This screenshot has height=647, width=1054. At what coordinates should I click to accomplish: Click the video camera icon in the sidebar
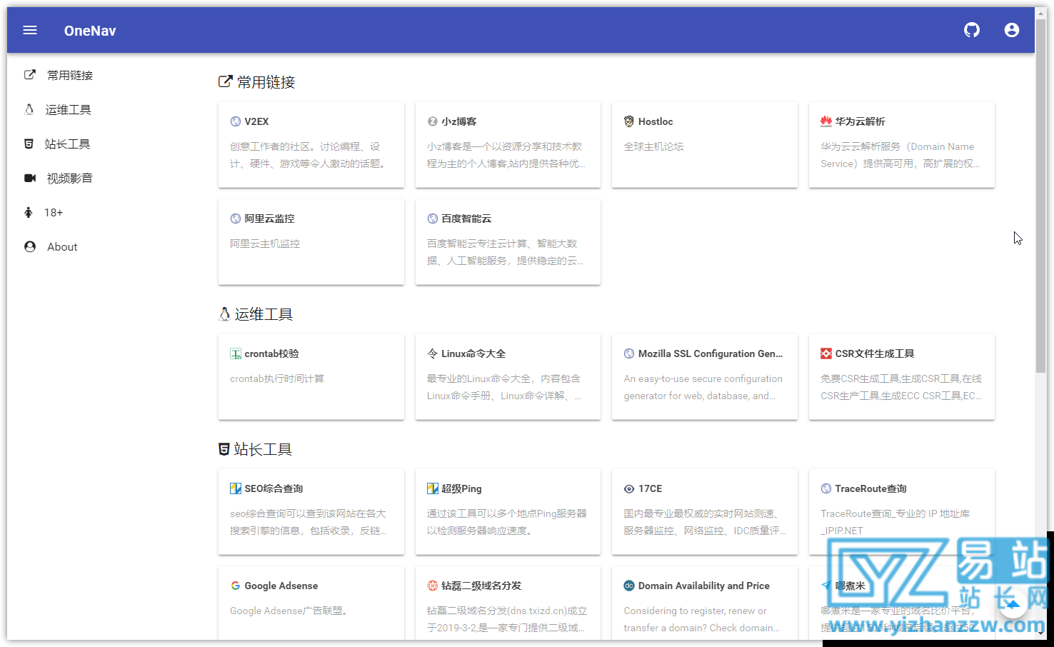(30, 178)
